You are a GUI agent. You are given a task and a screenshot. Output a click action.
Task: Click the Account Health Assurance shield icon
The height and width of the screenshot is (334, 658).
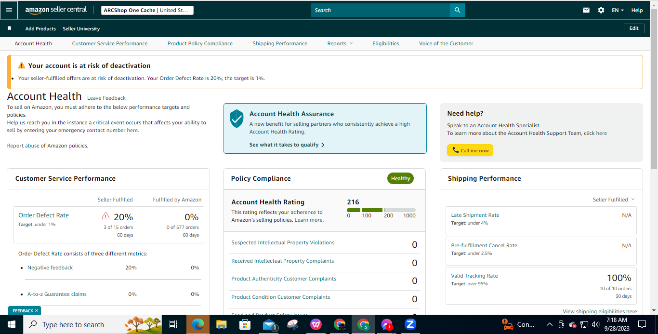click(x=237, y=118)
